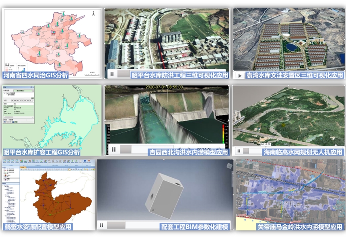The image size is (346, 238).
Task: Click the 鹤壁水资源配置模型应用 caption
Action: 38,227
